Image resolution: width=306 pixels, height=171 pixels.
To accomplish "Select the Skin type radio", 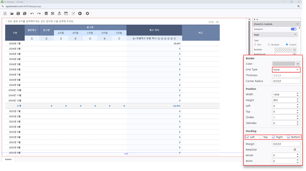I will click(255, 44).
